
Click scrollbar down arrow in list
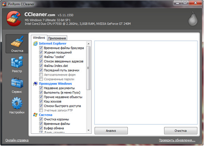[89, 130]
